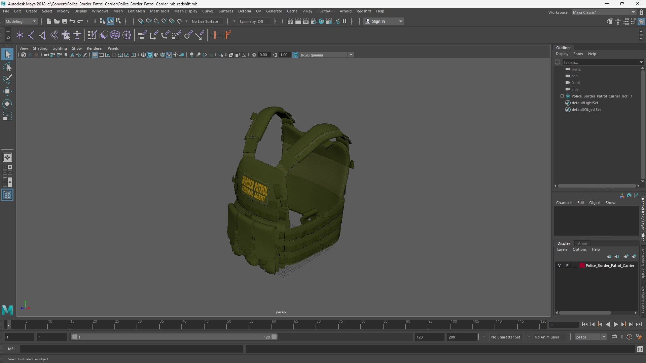
Task: Click the No Live Surface field
Action: (x=206, y=22)
